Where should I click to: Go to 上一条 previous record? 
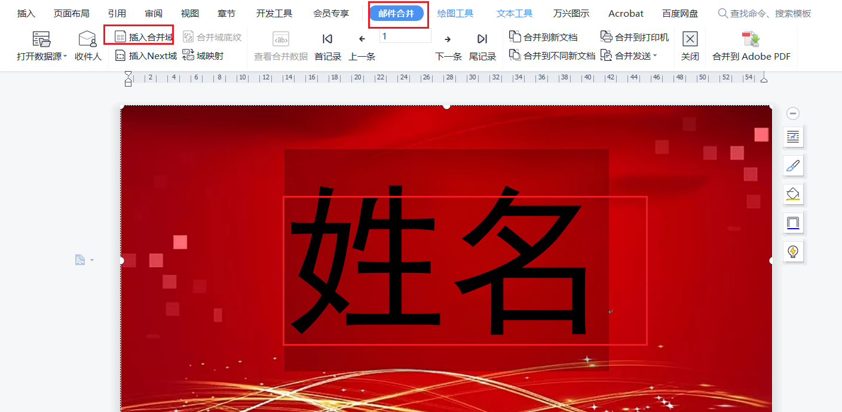tap(362, 39)
